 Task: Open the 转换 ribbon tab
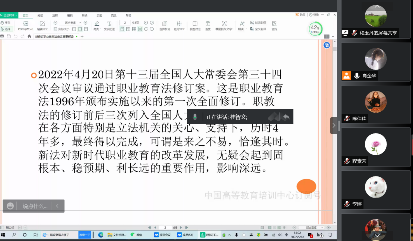[x=84, y=15]
